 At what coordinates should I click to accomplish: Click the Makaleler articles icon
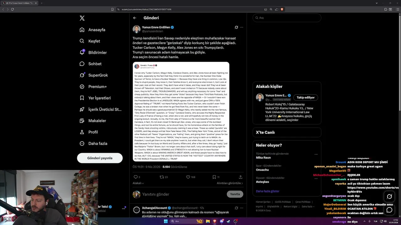point(82,121)
